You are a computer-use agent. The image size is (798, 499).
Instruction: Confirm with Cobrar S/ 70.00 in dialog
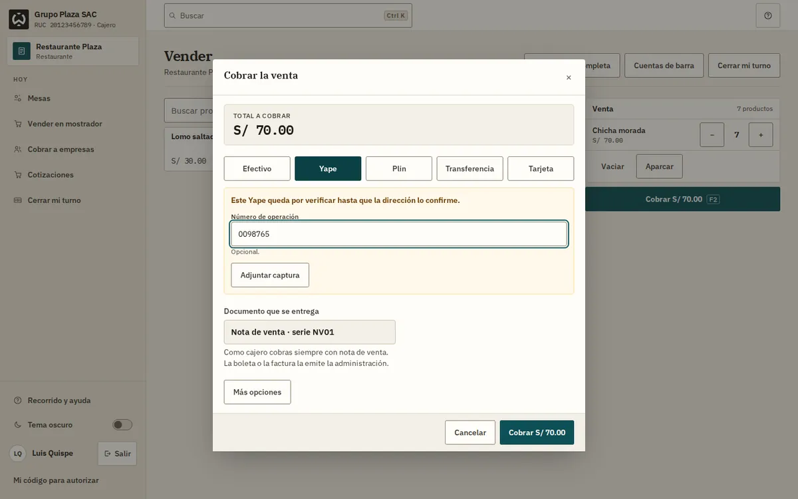537,432
